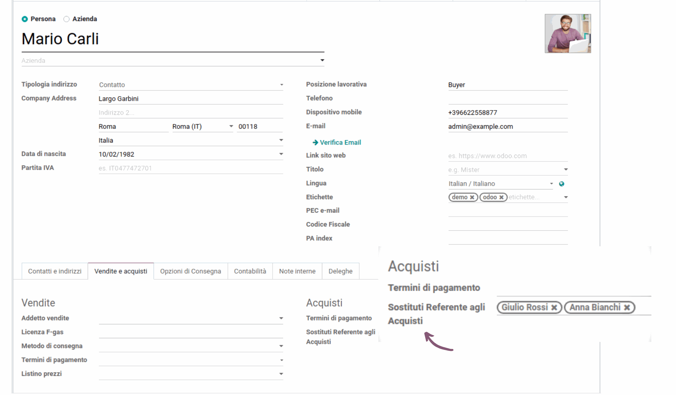The height and width of the screenshot is (395, 676).
Task: Remove the "demo" tag
Action: [x=472, y=197]
